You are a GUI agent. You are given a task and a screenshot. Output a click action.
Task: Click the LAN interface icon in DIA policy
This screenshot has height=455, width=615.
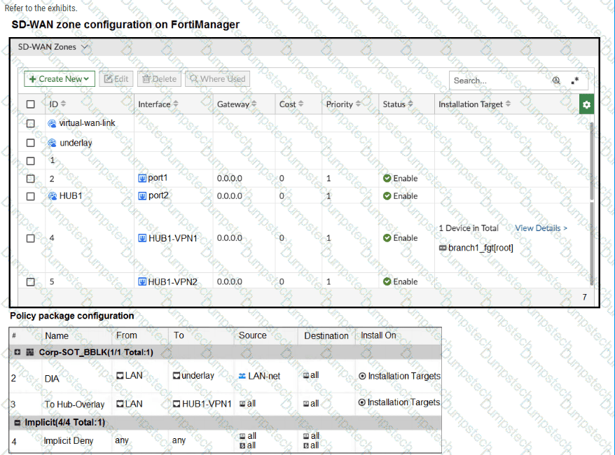pyautogui.click(x=120, y=376)
